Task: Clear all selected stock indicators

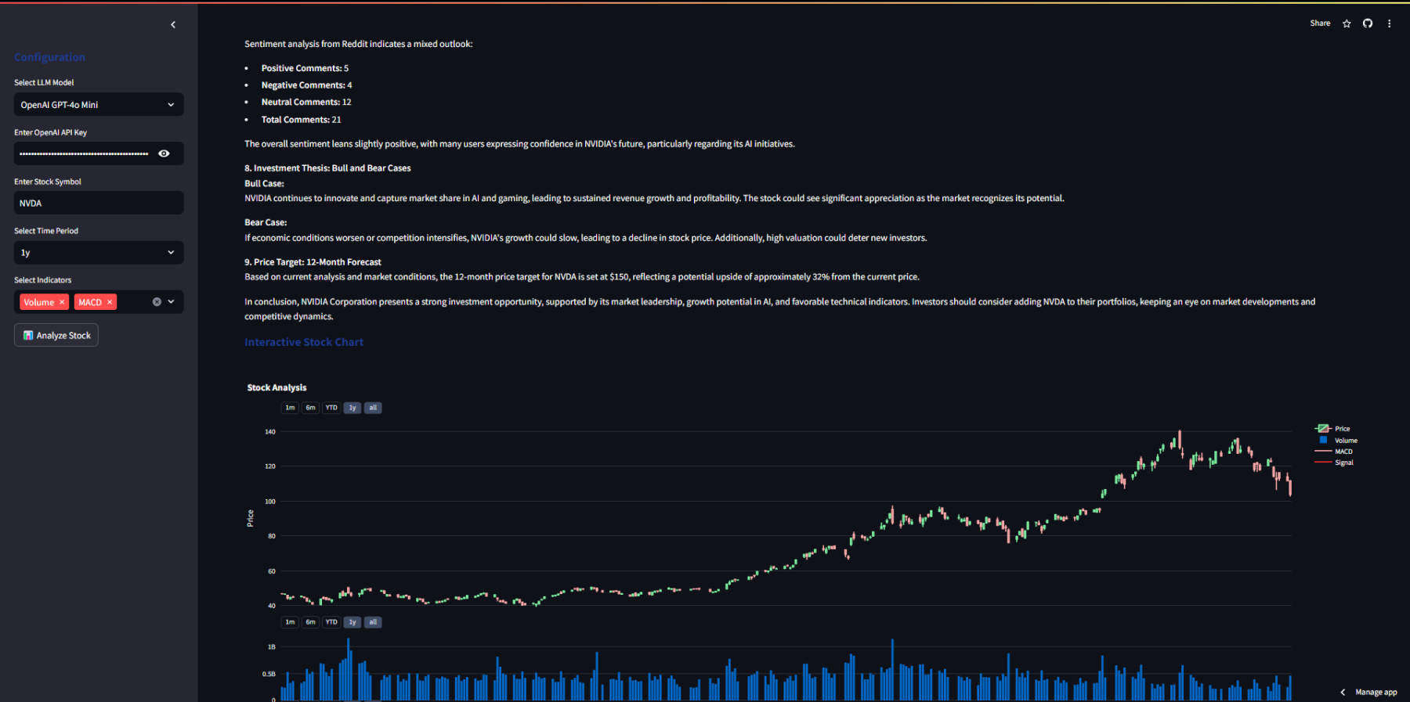Action: 157,302
